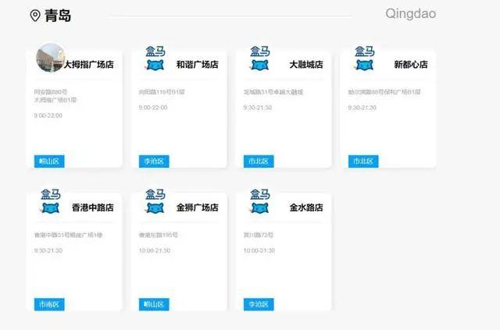The image size is (500, 330).
Task: Select the 市北区 tag on 大融城店 card
Action: point(259,161)
